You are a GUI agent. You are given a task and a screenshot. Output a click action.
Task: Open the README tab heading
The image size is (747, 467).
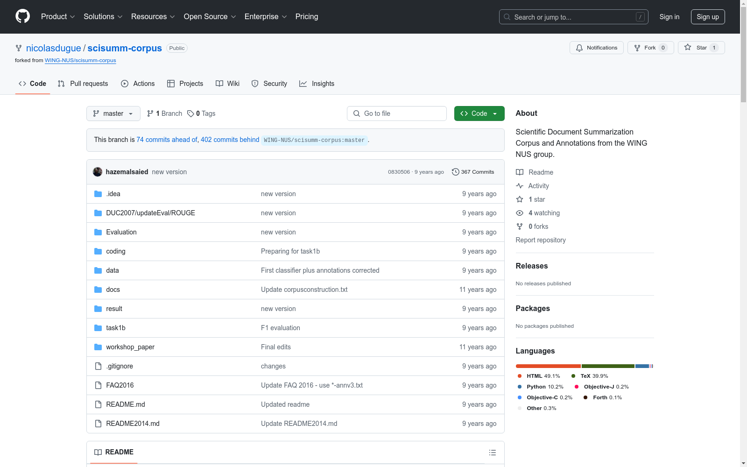(x=114, y=452)
